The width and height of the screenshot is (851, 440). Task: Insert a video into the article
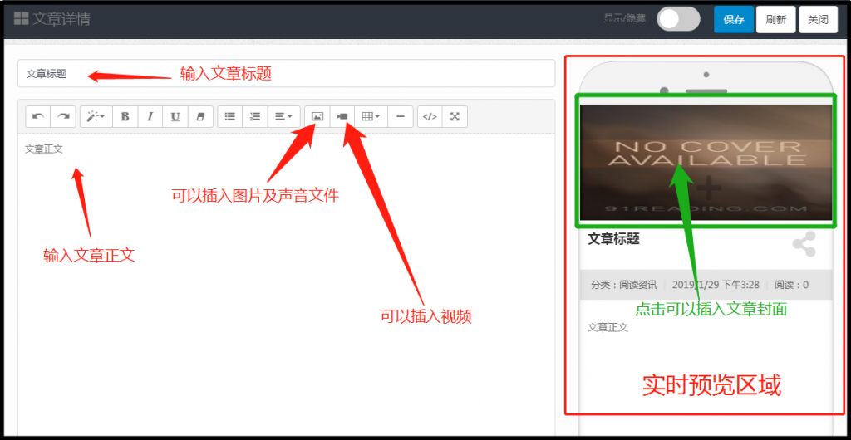click(x=342, y=117)
